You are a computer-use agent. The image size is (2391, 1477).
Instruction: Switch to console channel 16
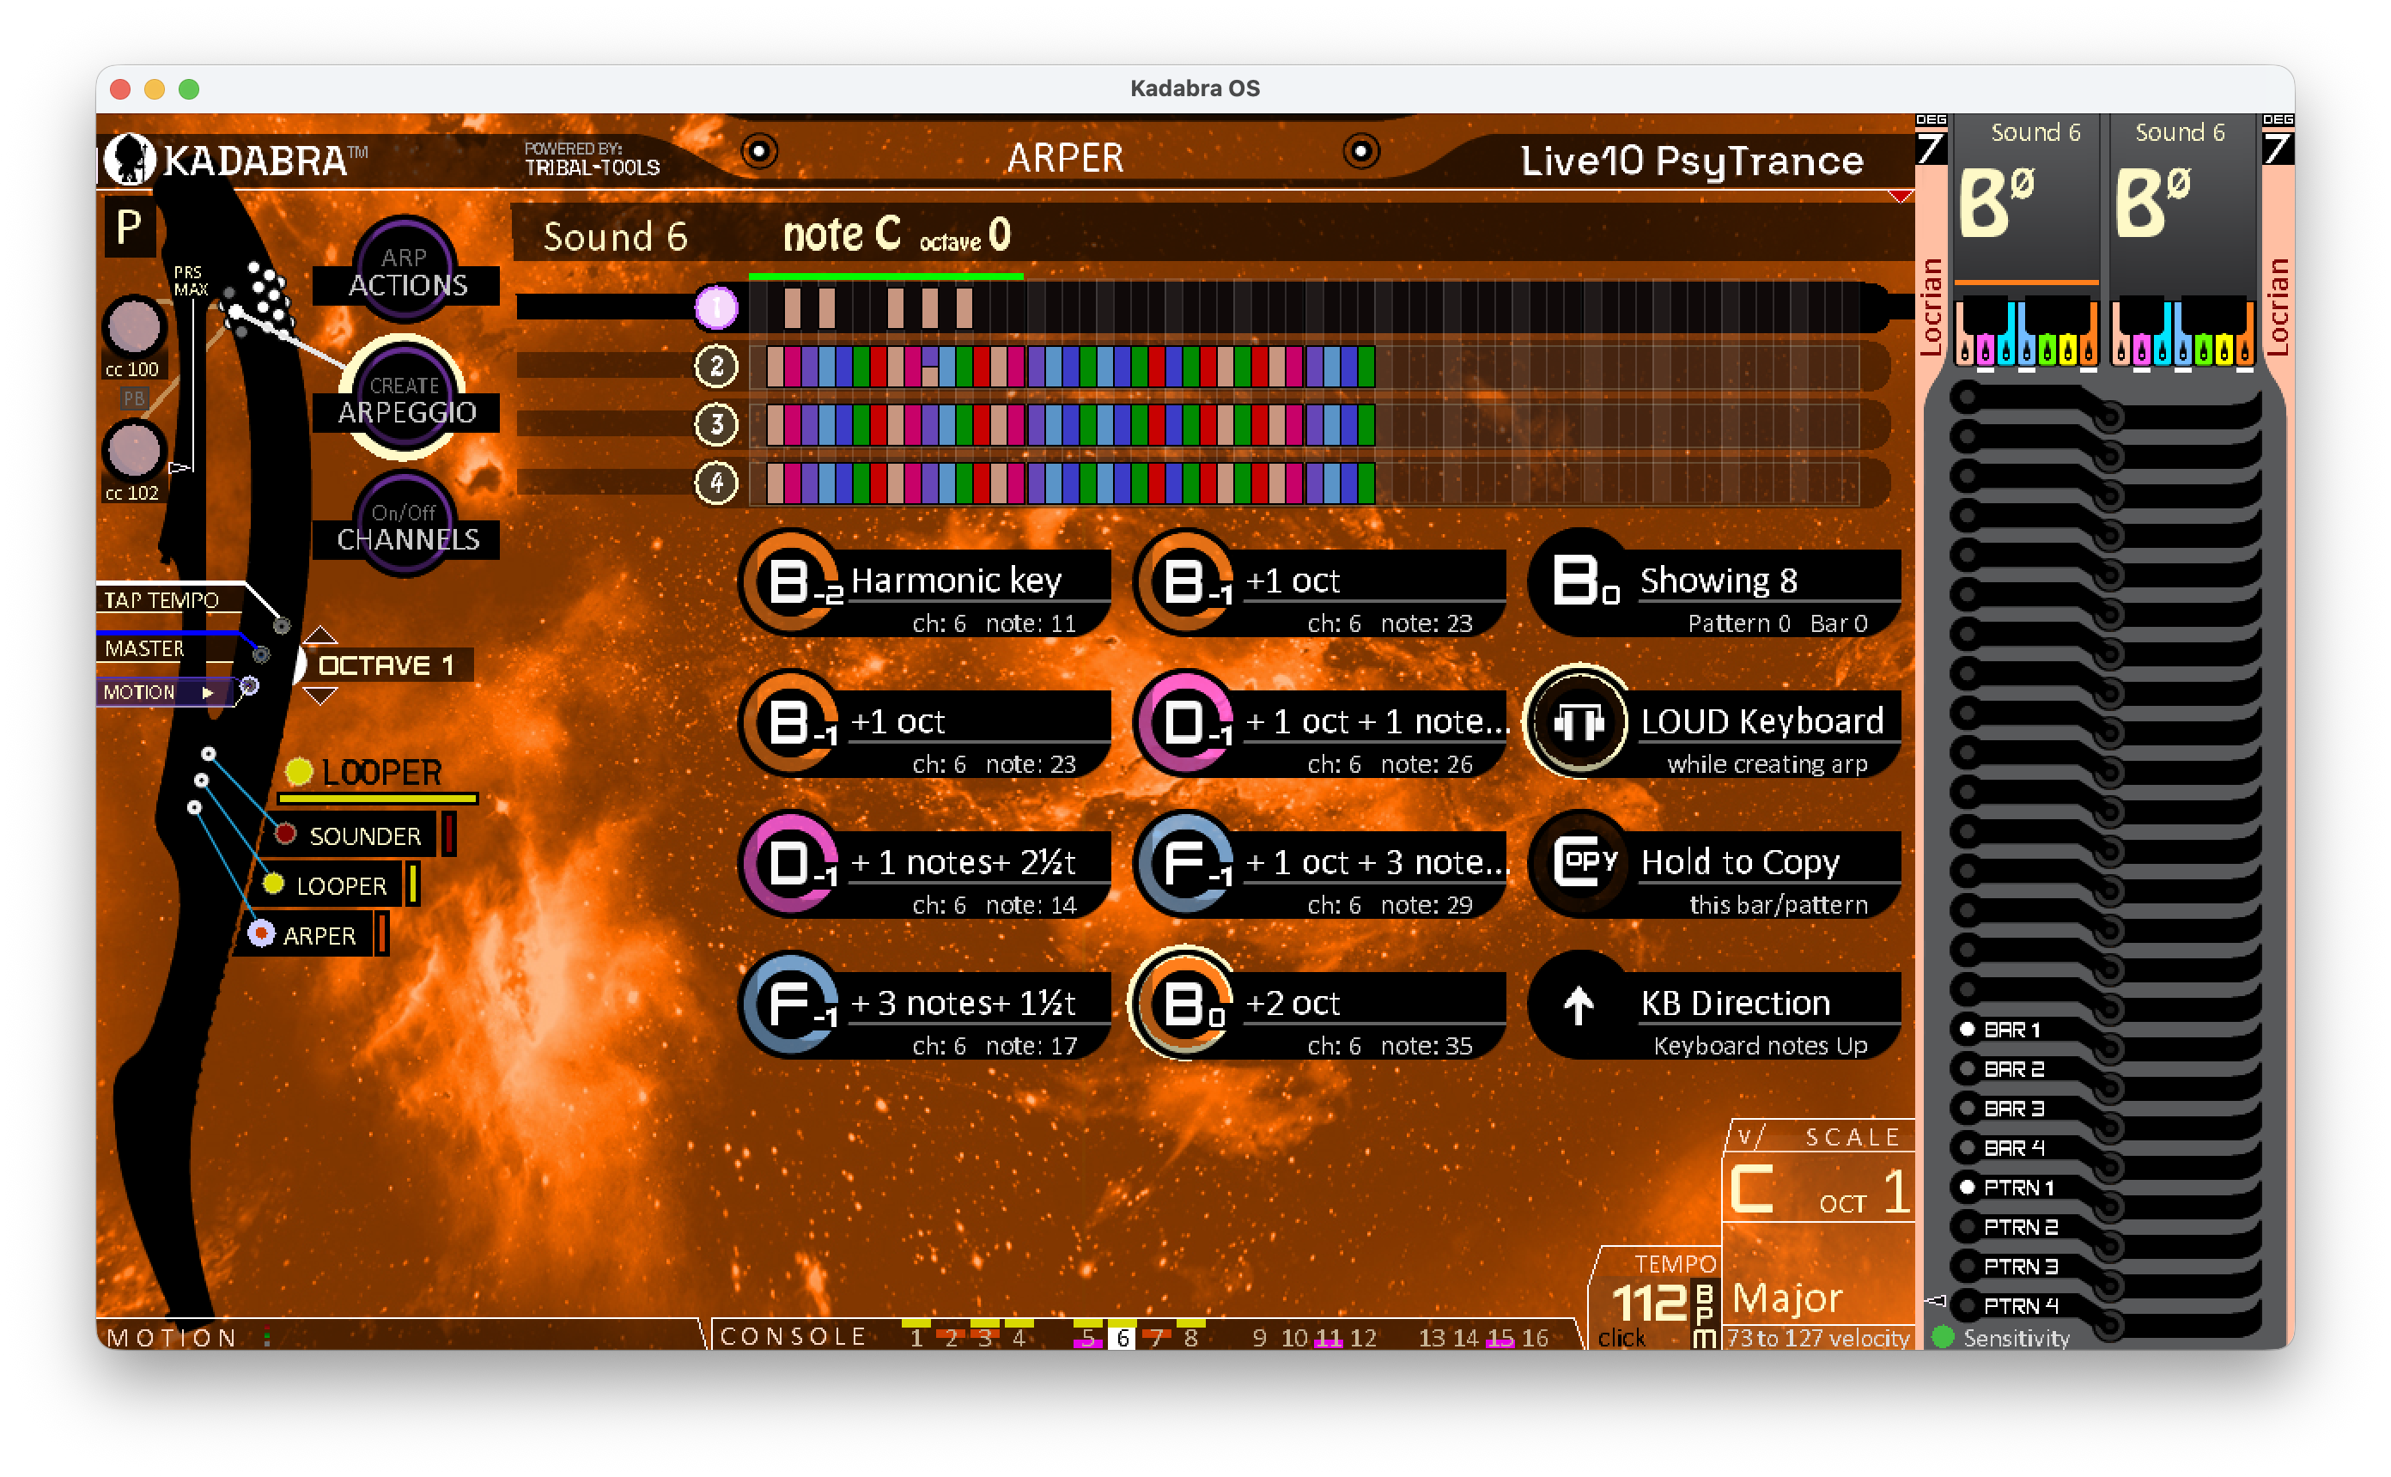(1536, 1337)
